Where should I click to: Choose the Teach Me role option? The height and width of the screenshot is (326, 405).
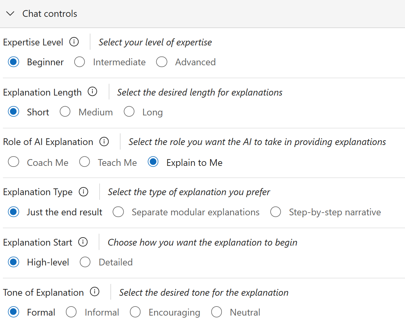[x=84, y=162]
